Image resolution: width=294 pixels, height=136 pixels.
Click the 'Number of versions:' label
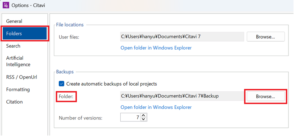click(x=81, y=118)
